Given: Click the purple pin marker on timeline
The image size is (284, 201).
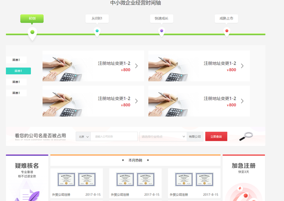Looking at the screenshot, I should click(162, 32).
